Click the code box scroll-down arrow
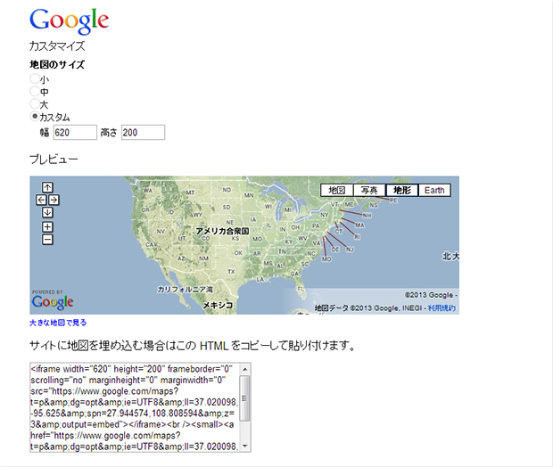This screenshot has width=553, height=467. [244, 447]
